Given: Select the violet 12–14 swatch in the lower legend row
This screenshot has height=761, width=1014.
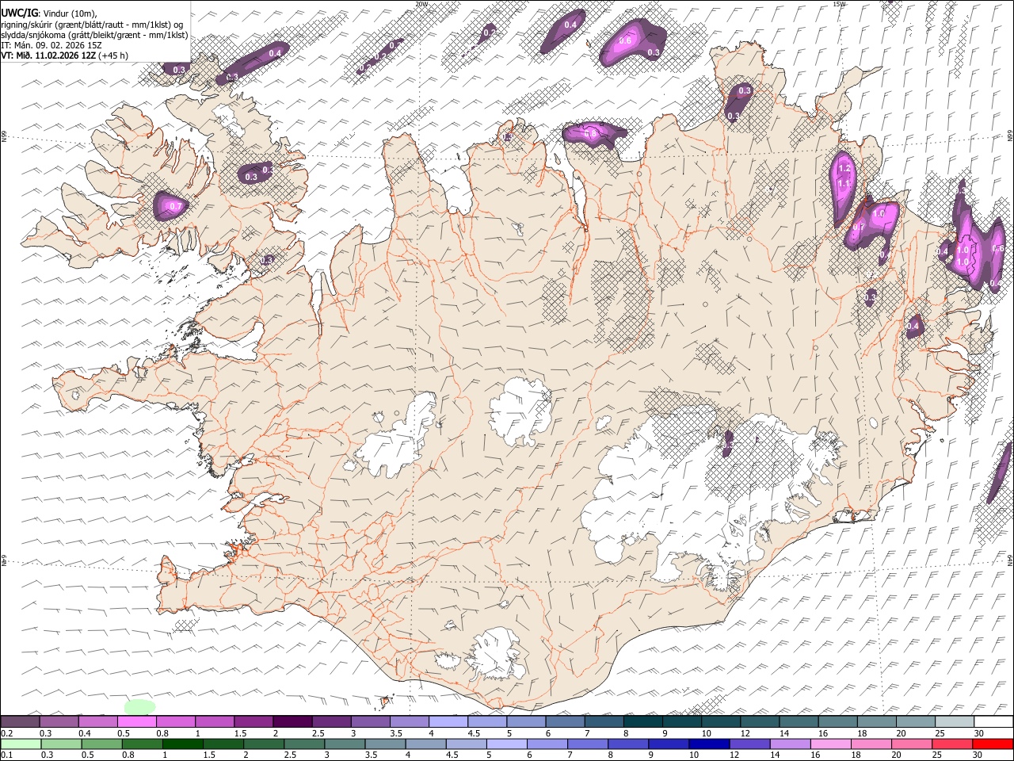Looking at the screenshot, I should [x=748, y=744].
